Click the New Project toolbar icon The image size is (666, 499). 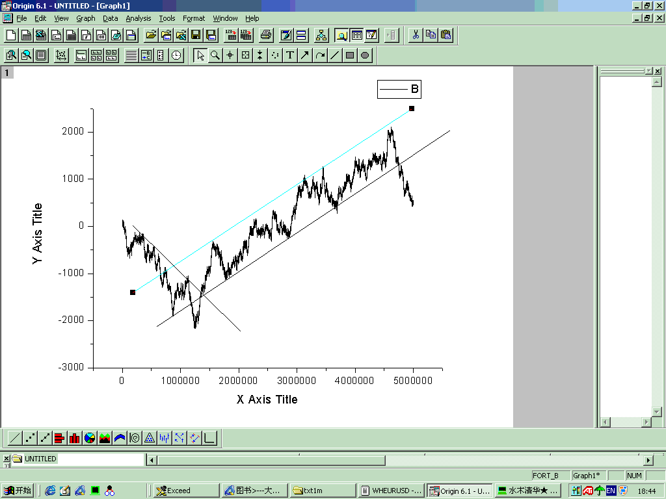pos(12,35)
